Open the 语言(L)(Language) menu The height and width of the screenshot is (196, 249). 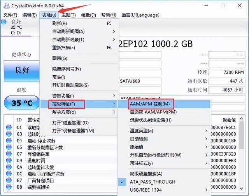click(140, 15)
